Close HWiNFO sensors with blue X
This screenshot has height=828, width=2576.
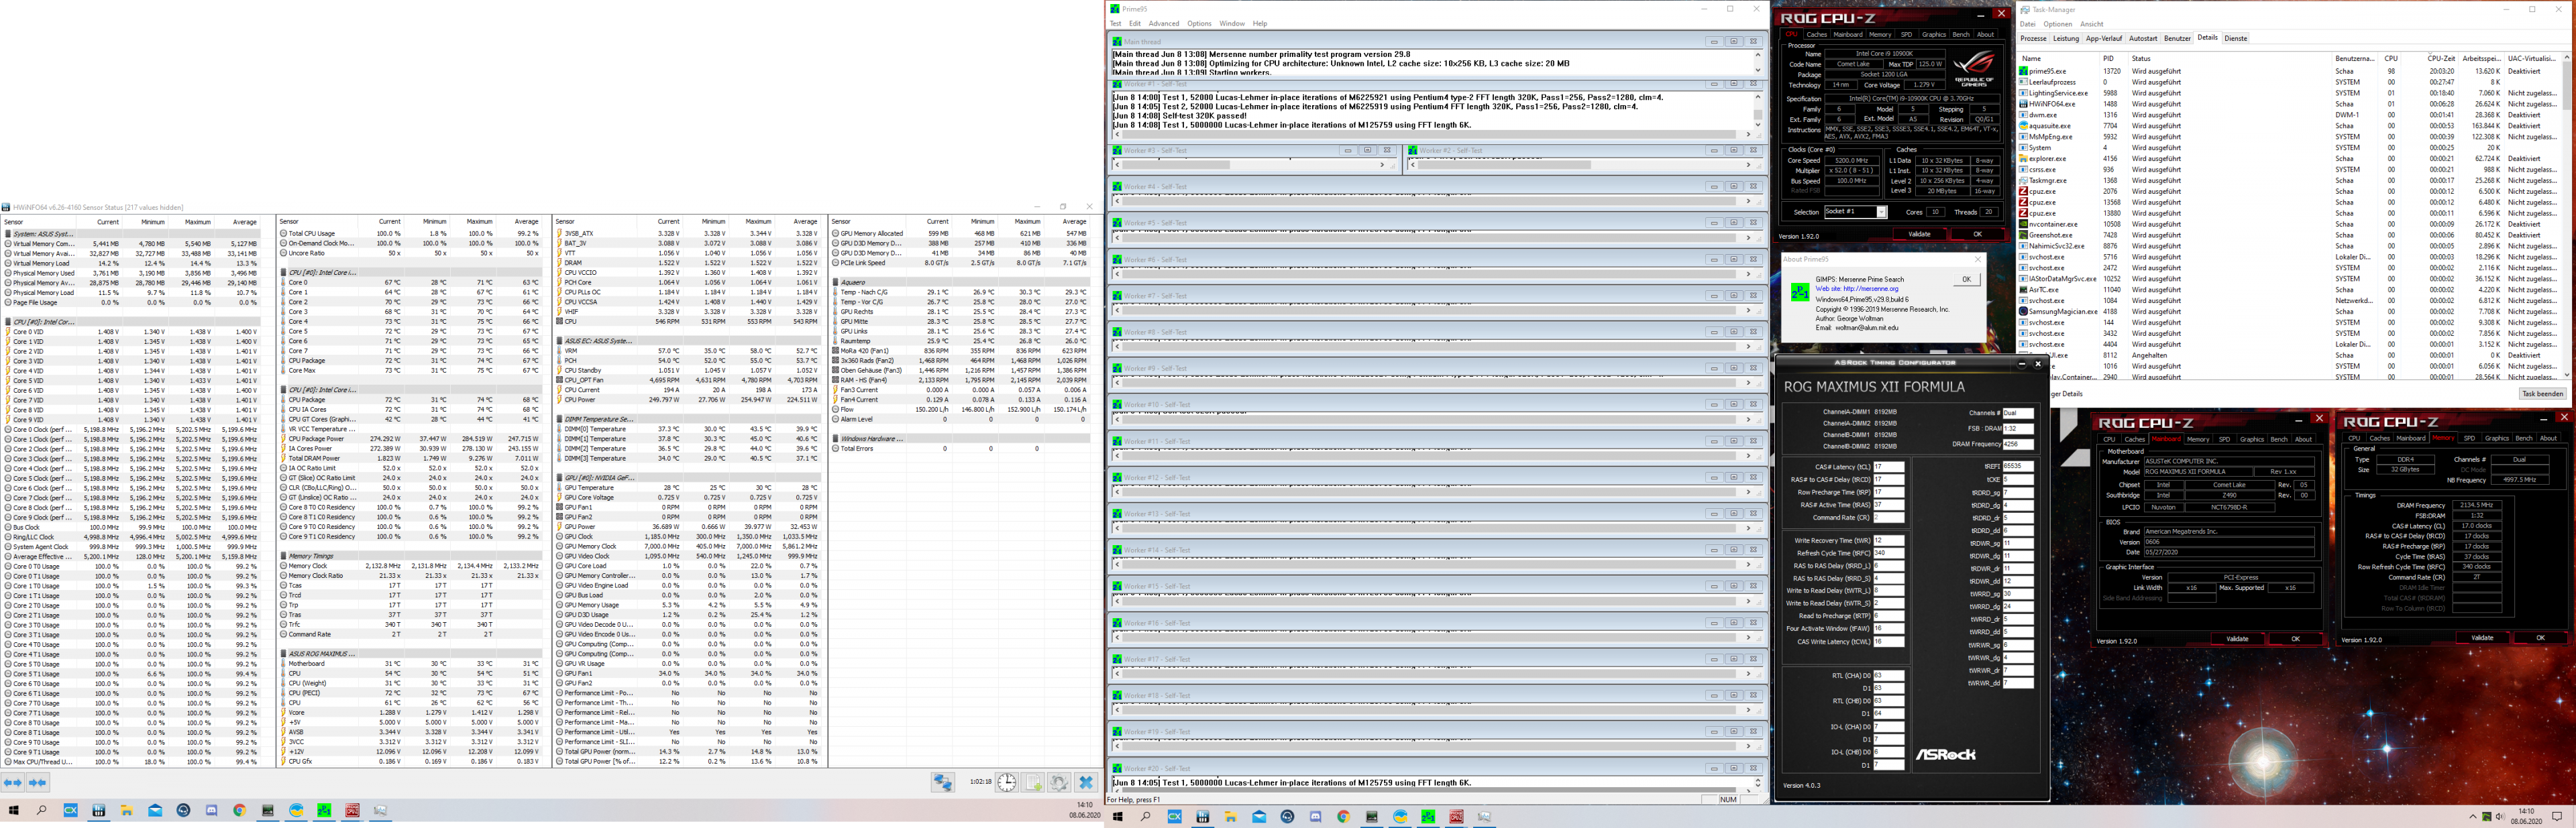coord(1086,783)
